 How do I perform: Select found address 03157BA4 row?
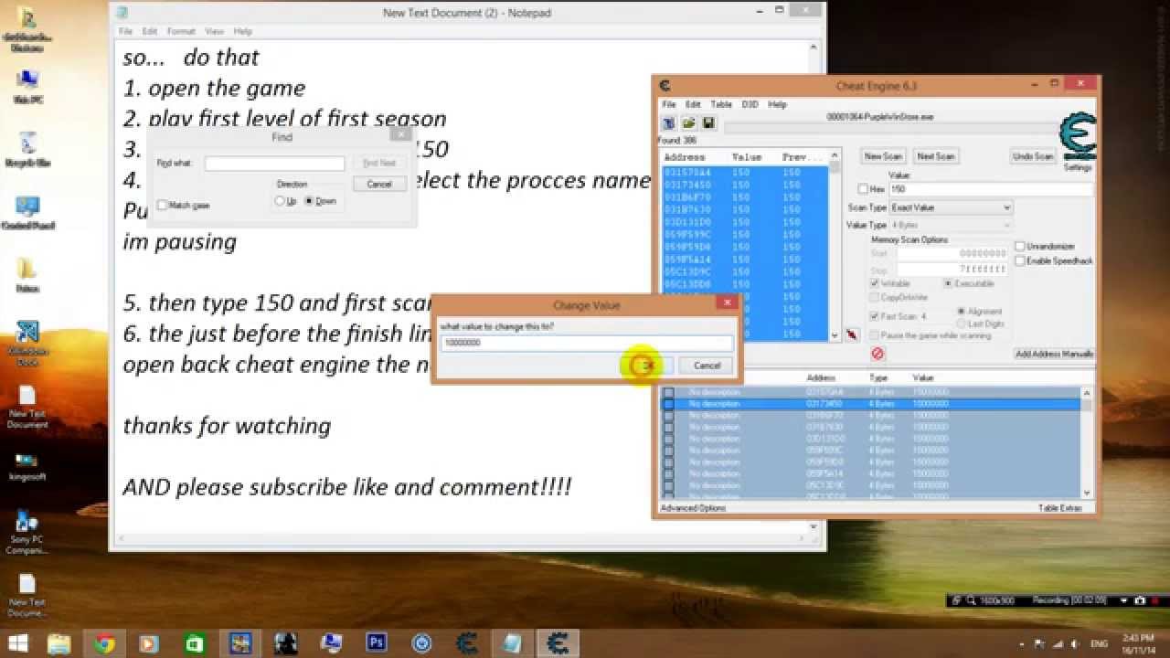pos(745,172)
